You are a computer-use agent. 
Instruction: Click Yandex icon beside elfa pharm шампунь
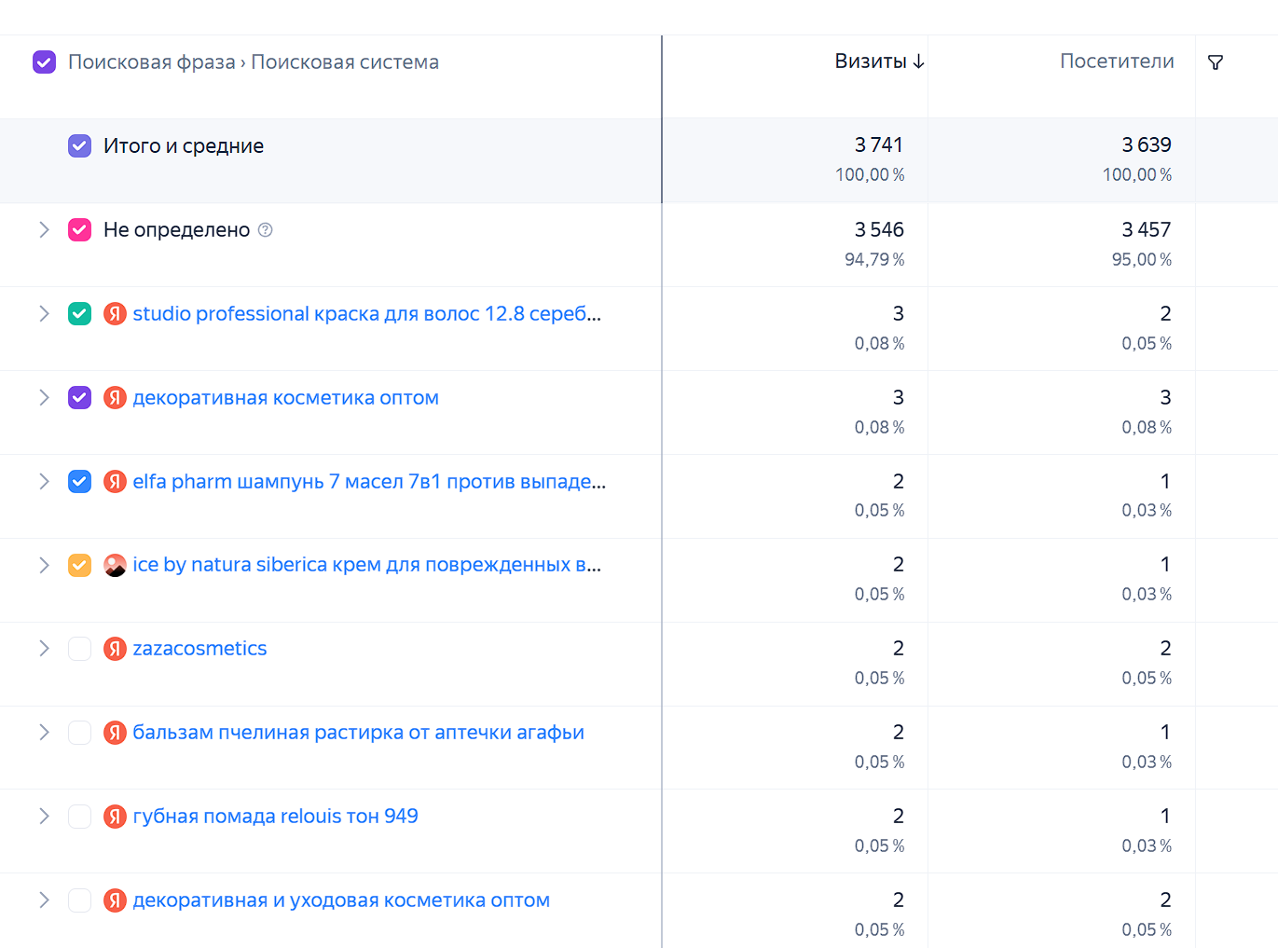(x=115, y=482)
